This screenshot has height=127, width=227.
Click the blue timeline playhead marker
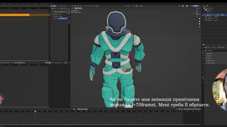(35, 111)
